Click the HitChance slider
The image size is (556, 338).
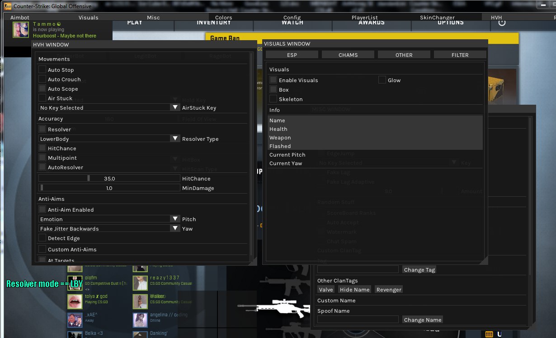coord(109,178)
